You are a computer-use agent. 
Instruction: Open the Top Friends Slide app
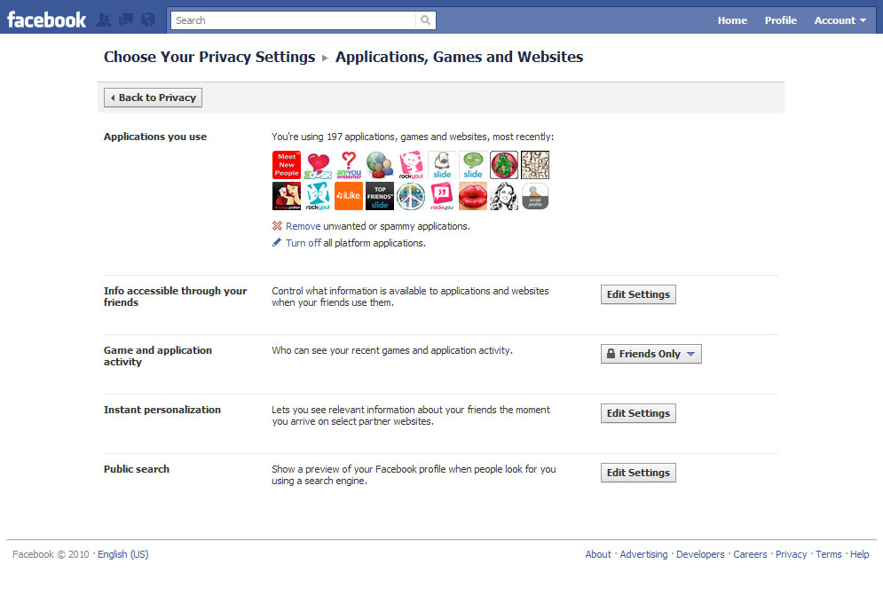tap(380, 196)
